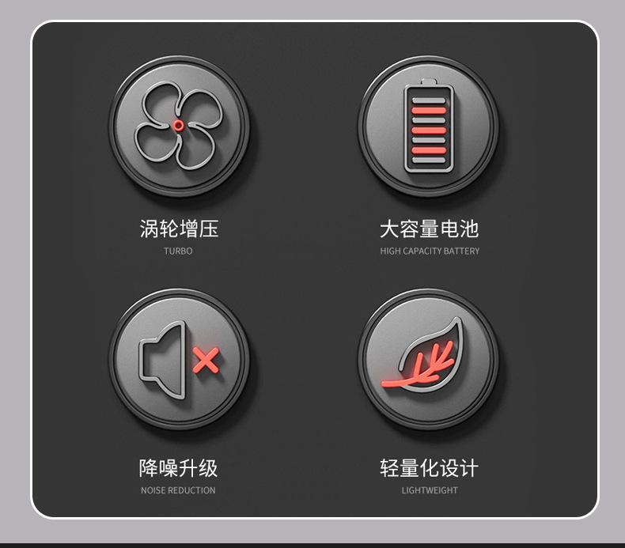Click the HIGH CAPACITY BATTERY caption
625x548 pixels.
[x=430, y=251]
